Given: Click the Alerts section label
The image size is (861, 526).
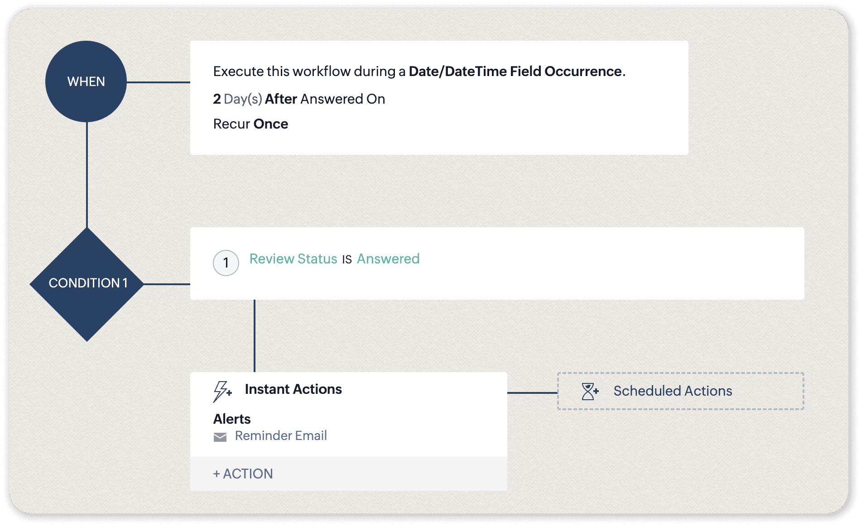Looking at the screenshot, I should point(232,419).
